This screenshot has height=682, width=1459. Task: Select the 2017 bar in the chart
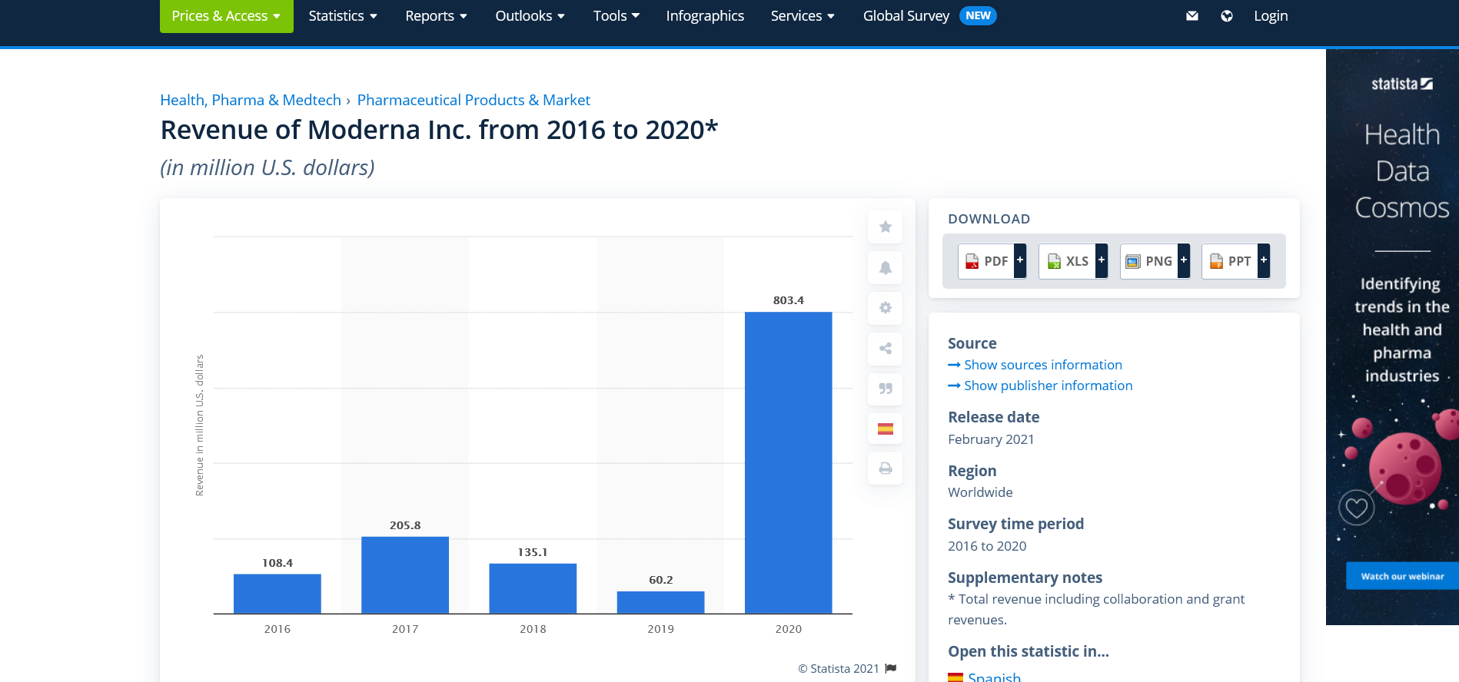[405, 575]
